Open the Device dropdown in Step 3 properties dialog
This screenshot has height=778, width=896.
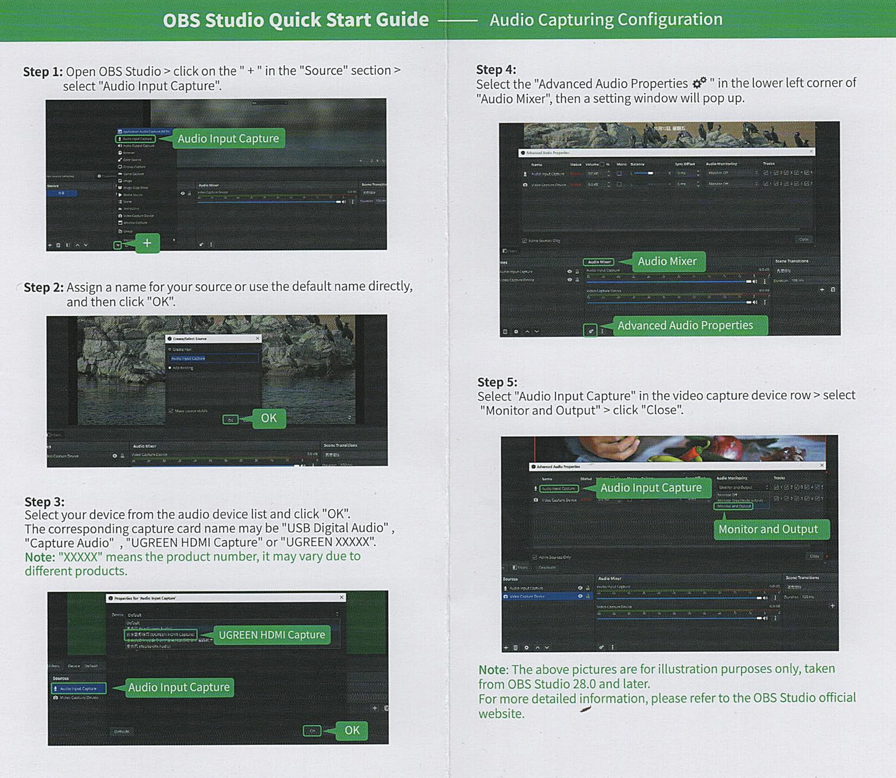[233, 615]
